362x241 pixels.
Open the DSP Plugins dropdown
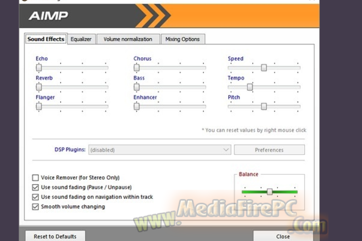point(159,150)
